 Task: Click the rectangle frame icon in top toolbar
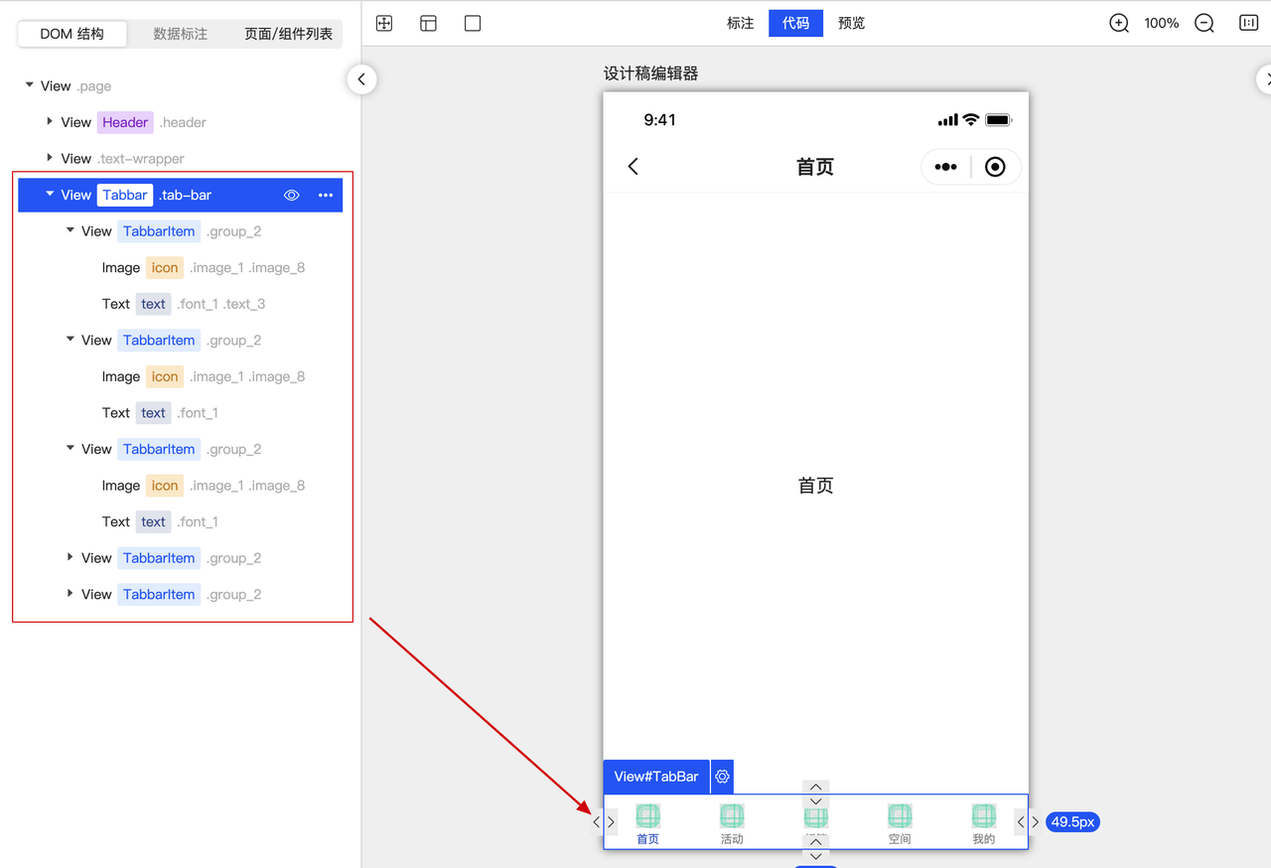pos(472,22)
